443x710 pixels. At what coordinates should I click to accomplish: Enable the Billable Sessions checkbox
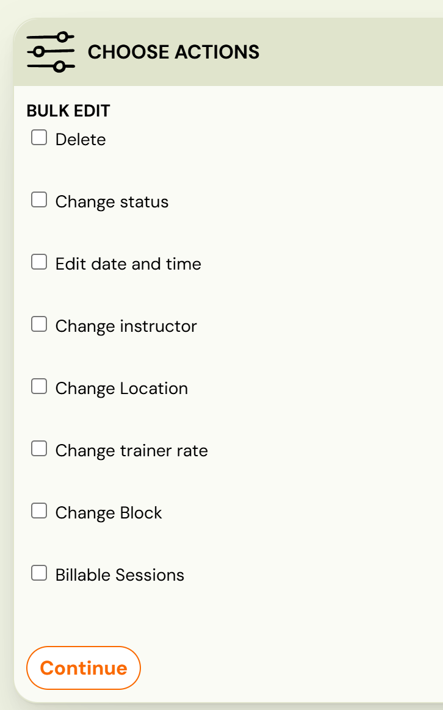[39, 573]
